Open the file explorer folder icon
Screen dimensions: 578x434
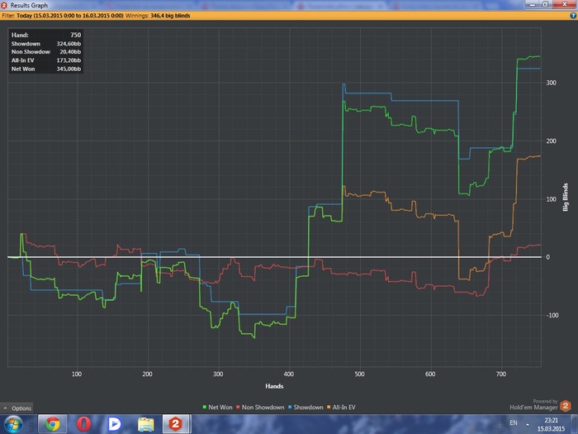click(x=145, y=424)
